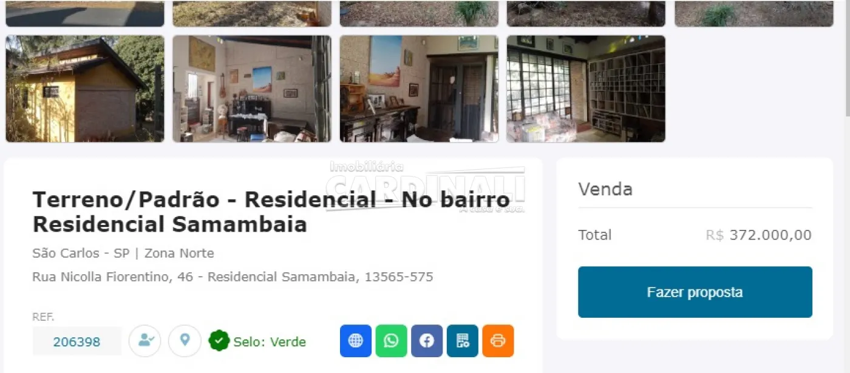The width and height of the screenshot is (850, 373).
Task: Print listing using orange printer icon
Action: click(x=498, y=341)
